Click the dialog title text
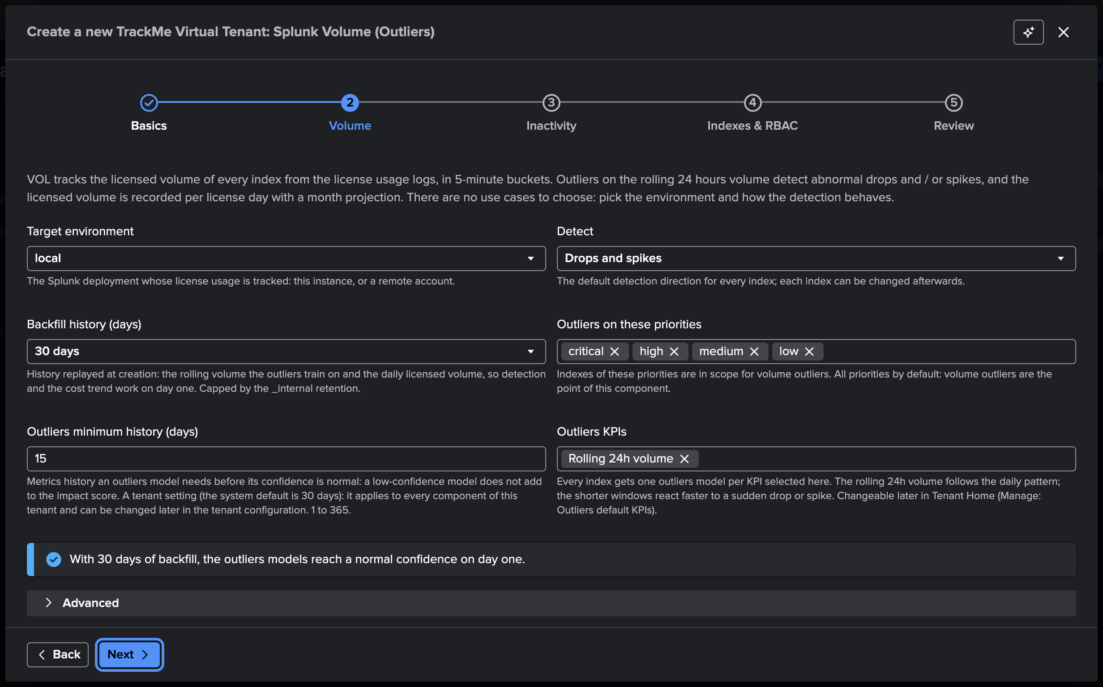1103x687 pixels. point(231,32)
